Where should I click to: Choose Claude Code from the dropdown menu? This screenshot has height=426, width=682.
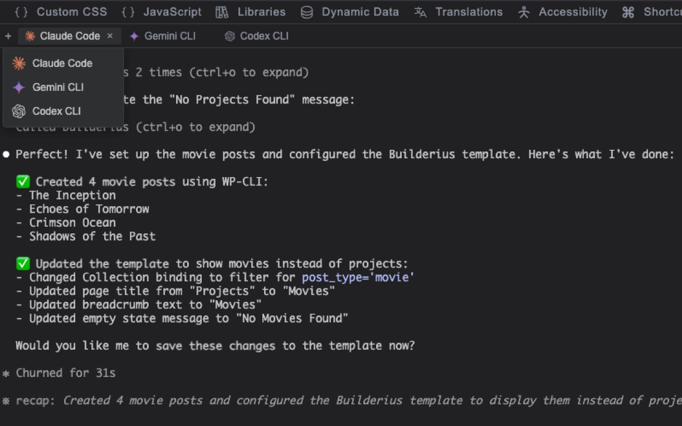point(63,63)
